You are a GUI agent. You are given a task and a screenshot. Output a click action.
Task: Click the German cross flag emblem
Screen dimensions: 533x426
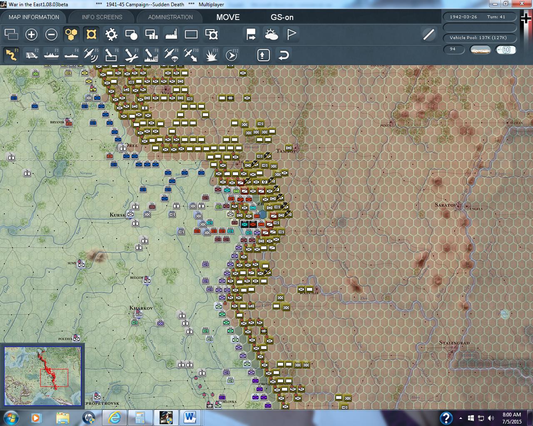click(x=526, y=20)
